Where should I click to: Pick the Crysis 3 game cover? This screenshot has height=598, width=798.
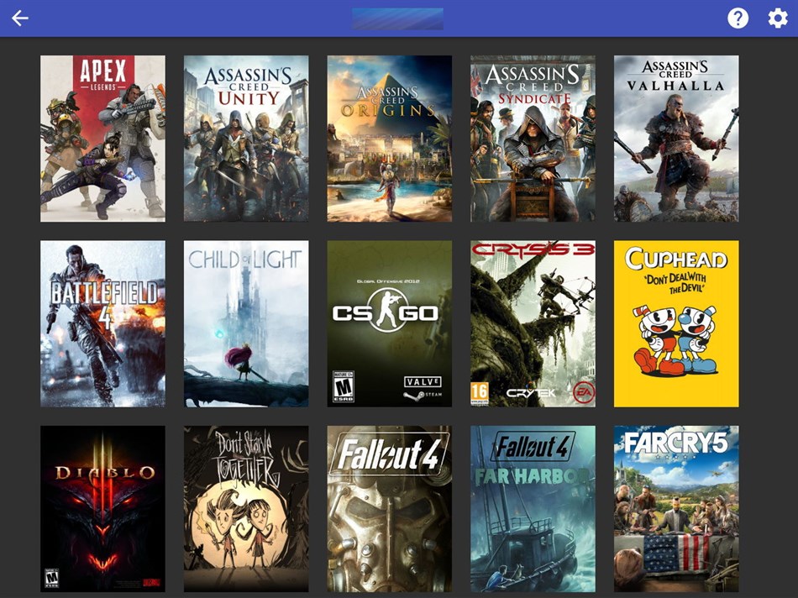pyautogui.click(x=533, y=323)
